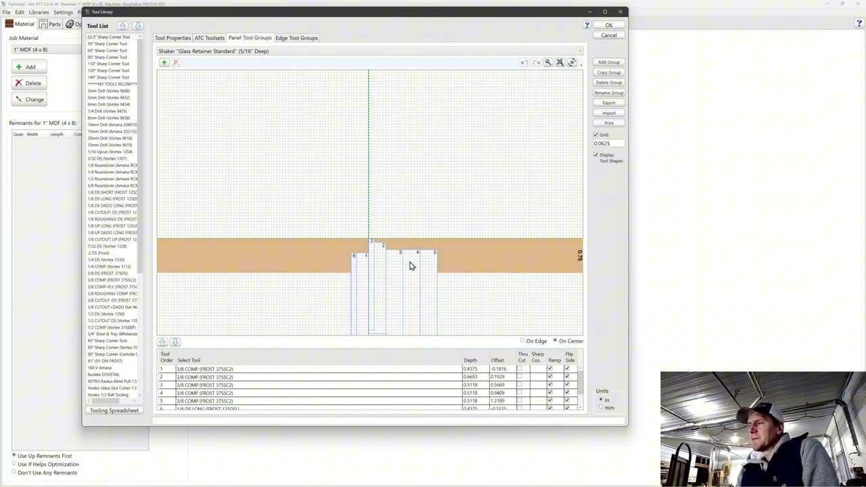Open Material tab in main window
Image resolution: width=866 pixels, height=487 pixels.
(20, 24)
